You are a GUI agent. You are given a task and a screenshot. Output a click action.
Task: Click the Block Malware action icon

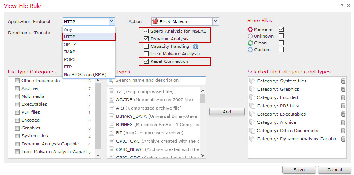[x=155, y=22]
